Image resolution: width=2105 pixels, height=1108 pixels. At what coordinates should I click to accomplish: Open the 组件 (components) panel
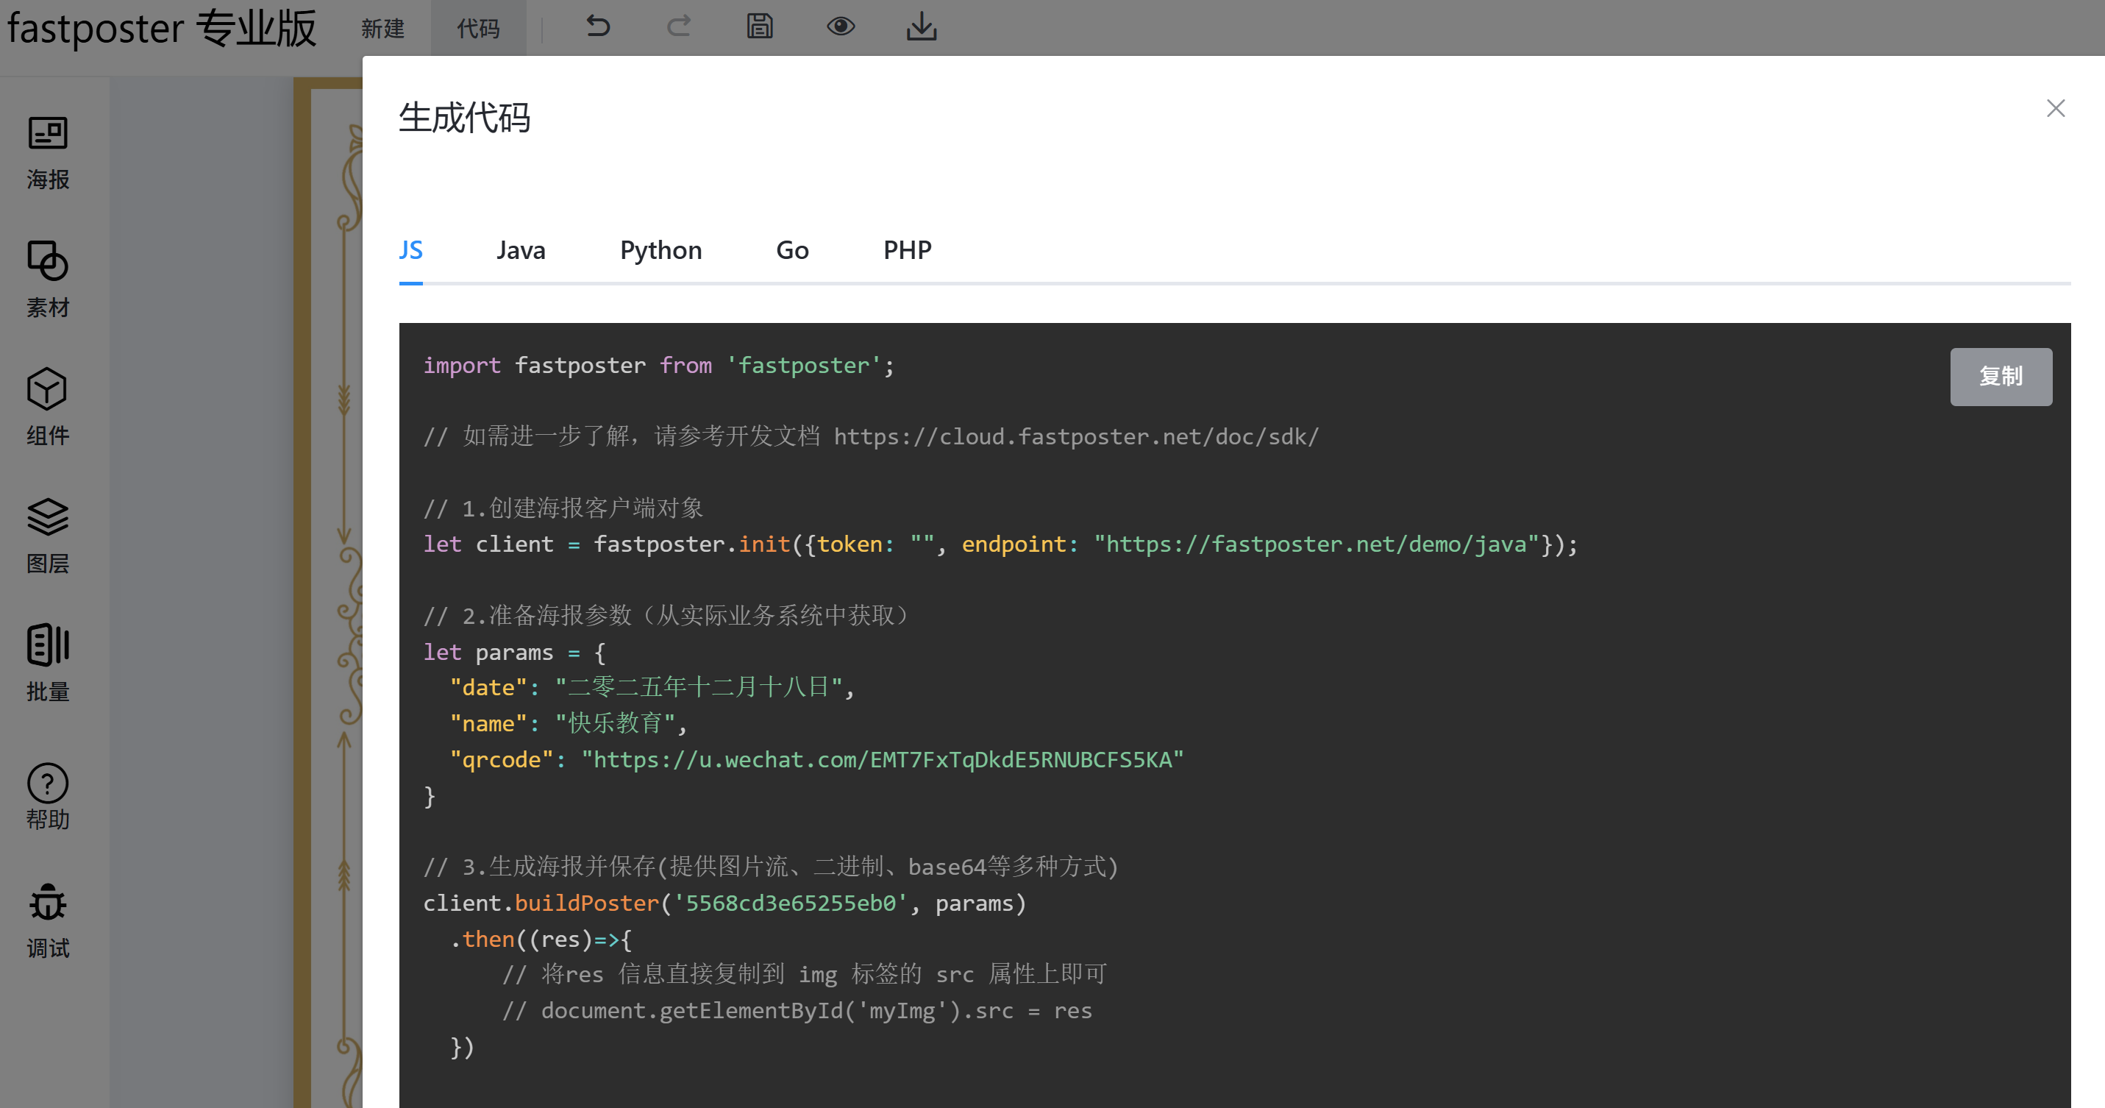(46, 407)
